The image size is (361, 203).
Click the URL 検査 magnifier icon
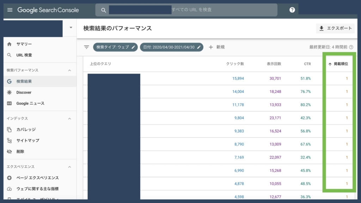coord(9,55)
